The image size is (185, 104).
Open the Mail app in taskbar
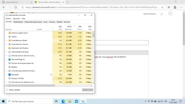76,101
